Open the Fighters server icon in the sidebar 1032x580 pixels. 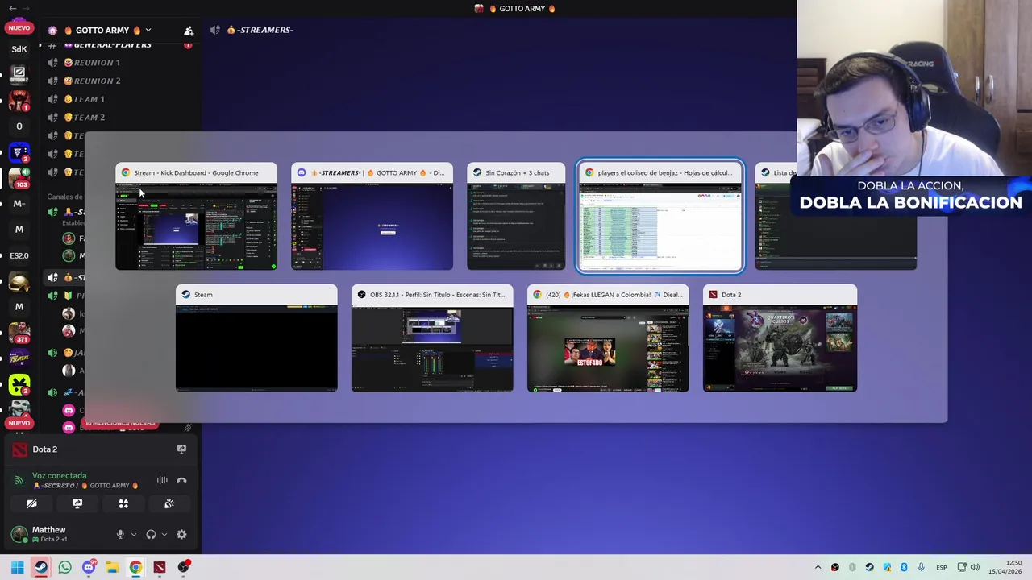[19, 358]
